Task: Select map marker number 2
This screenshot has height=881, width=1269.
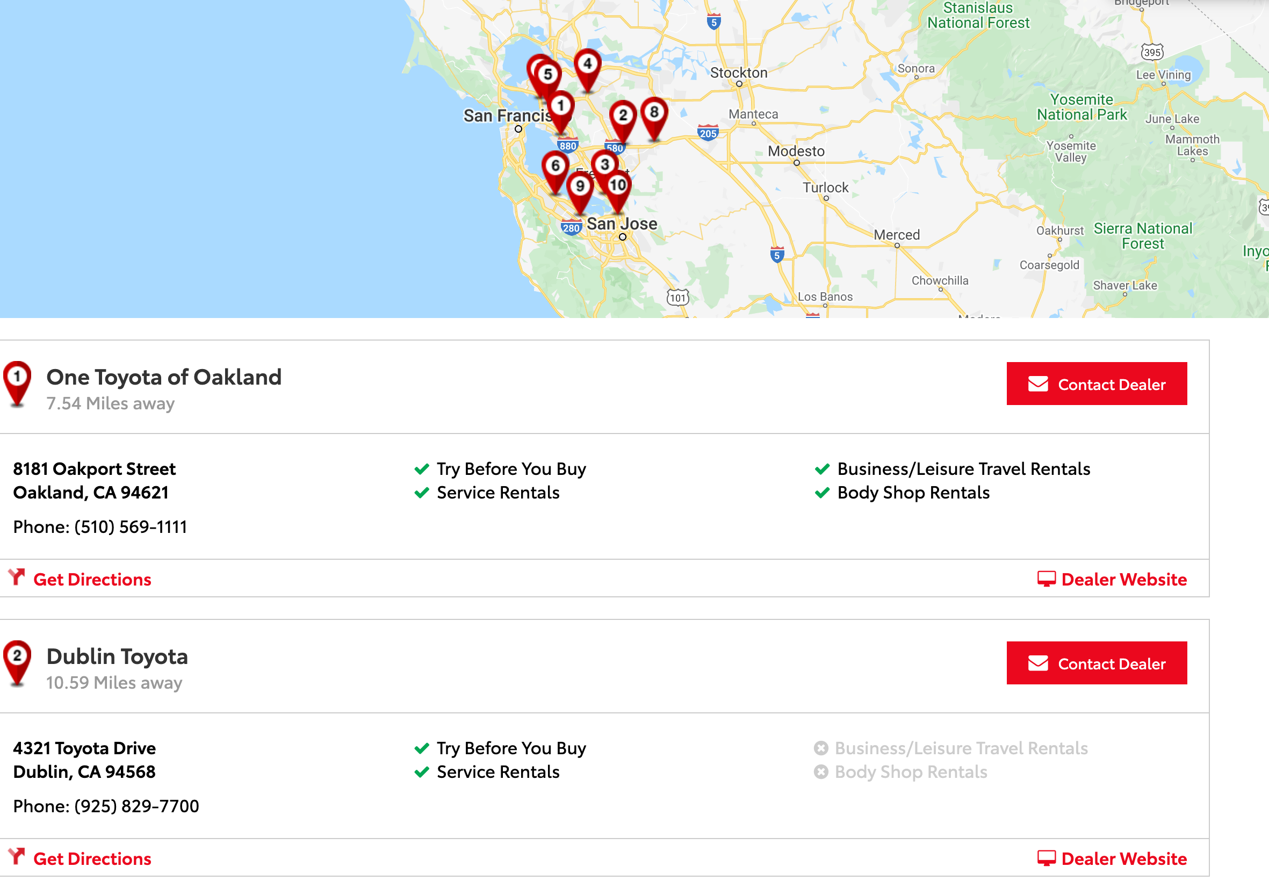Action: (623, 116)
